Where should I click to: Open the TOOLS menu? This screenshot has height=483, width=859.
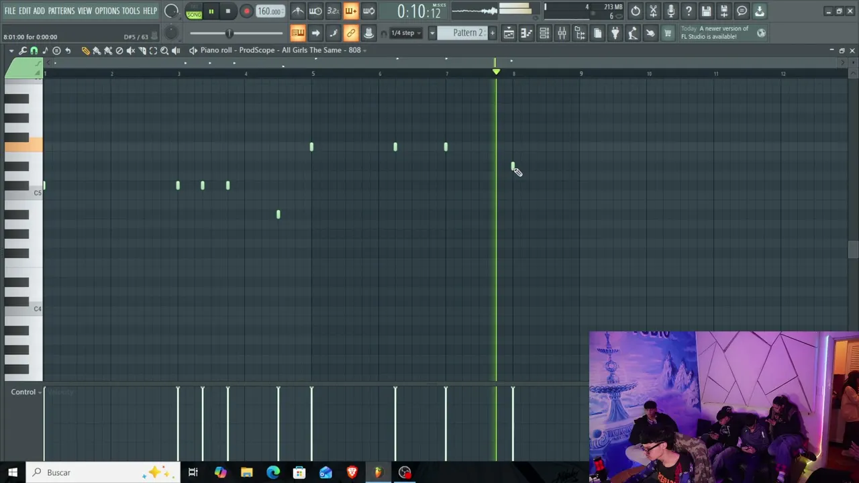(x=131, y=11)
